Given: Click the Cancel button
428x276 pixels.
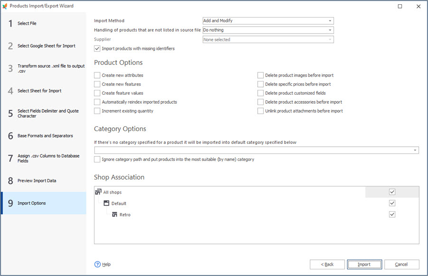Looking at the screenshot, I should tap(401, 264).
